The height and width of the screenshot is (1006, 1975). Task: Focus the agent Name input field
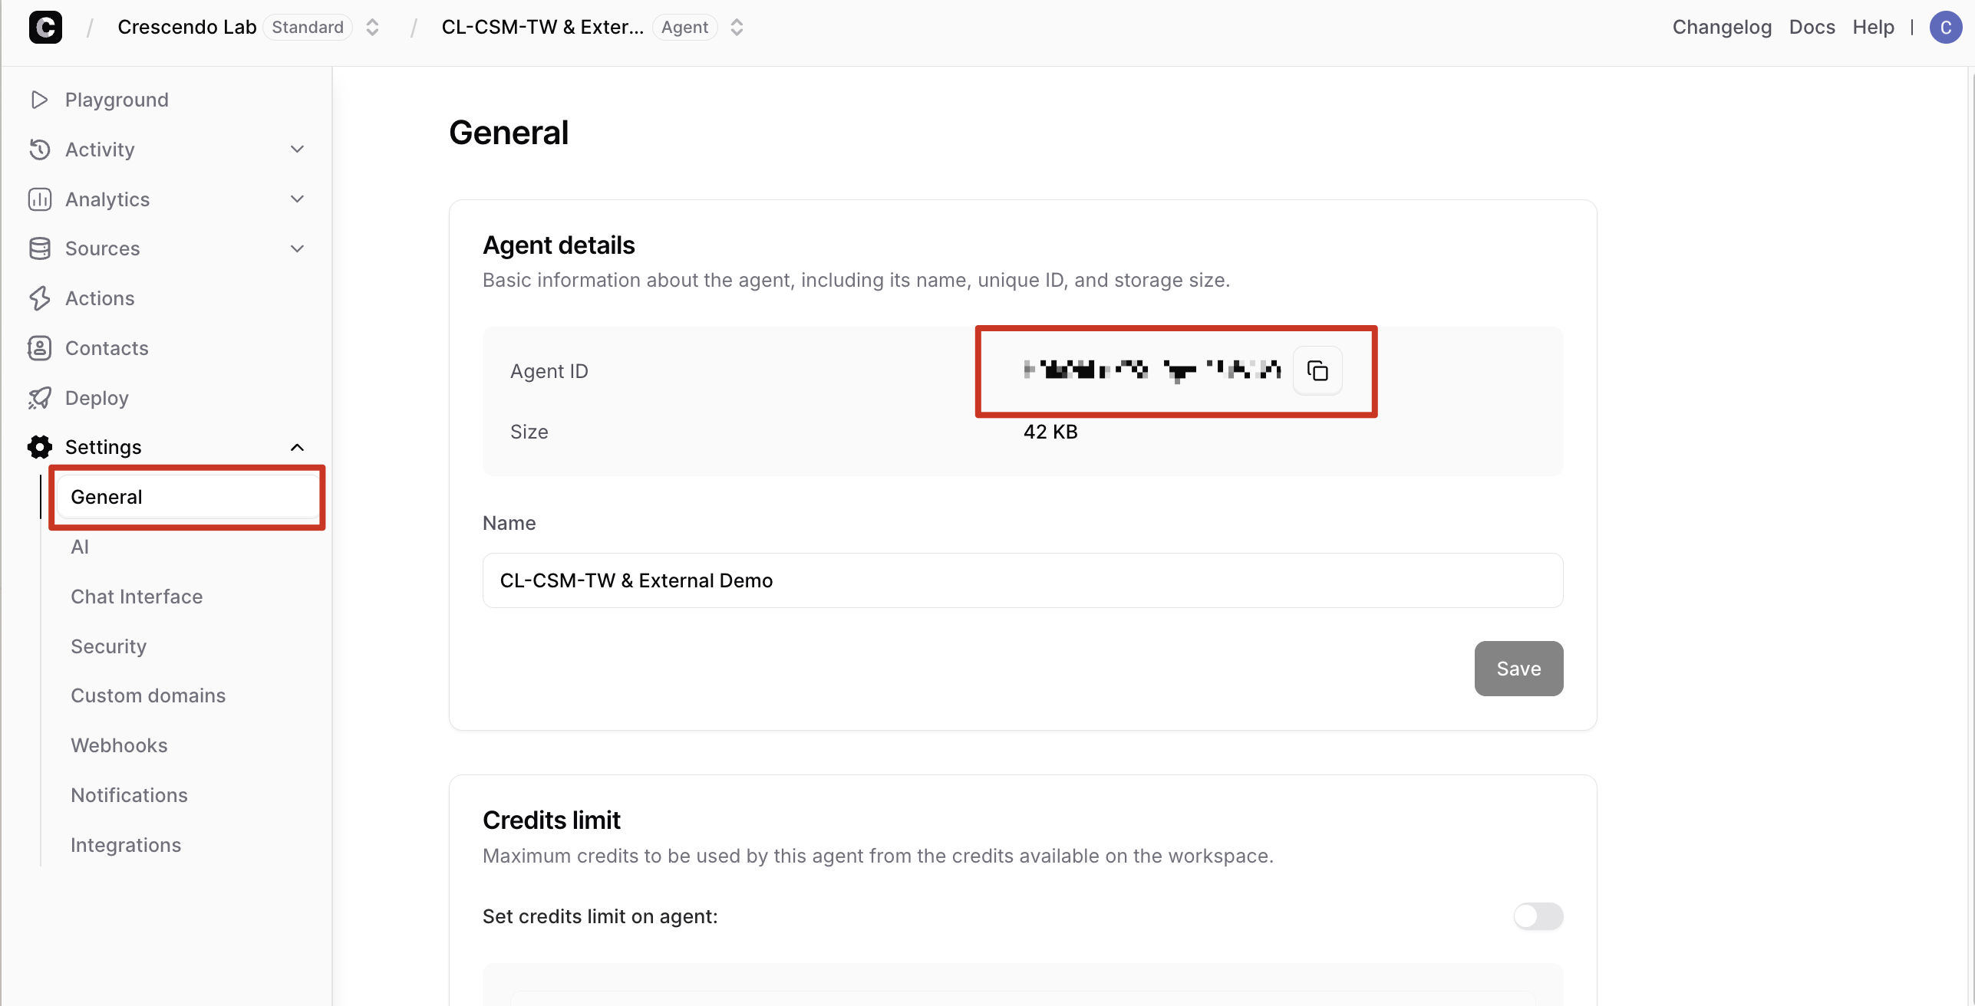pos(1023,580)
